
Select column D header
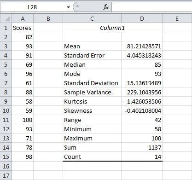pos(142,18)
